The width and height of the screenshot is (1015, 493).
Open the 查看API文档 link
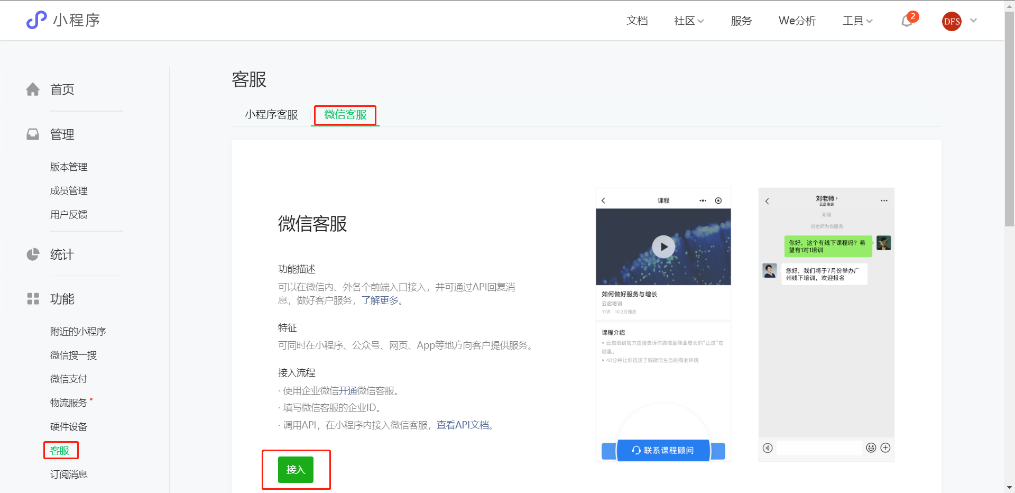point(463,425)
